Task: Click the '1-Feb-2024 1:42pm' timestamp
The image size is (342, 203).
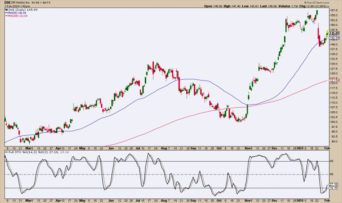Action: coord(17,6)
